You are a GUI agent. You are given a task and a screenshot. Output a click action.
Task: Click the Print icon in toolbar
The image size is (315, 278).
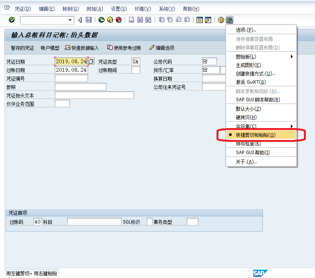click(x=131, y=20)
